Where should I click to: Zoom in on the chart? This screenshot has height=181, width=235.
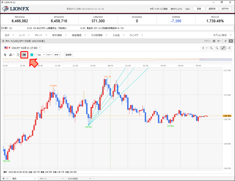point(211,48)
